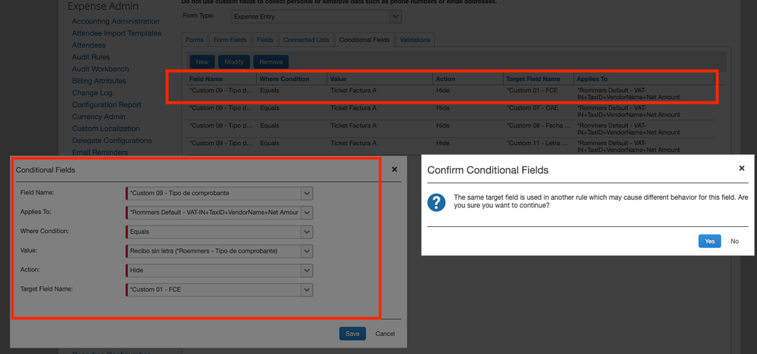Expand the Form Type dropdown

pos(396,17)
